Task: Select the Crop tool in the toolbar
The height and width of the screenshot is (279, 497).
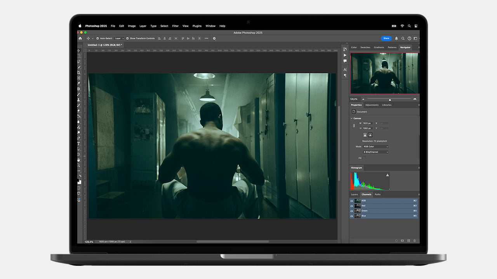Action: pos(79,72)
